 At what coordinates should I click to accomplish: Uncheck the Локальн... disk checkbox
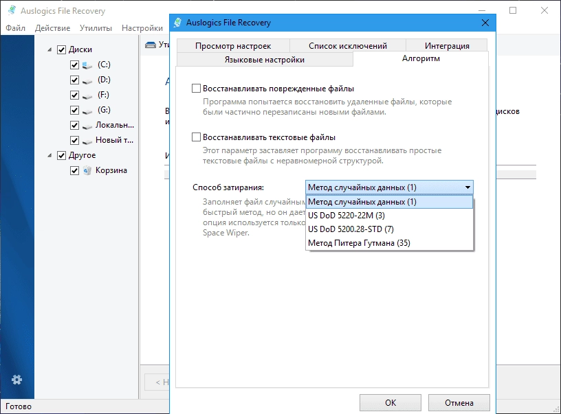(74, 126)
